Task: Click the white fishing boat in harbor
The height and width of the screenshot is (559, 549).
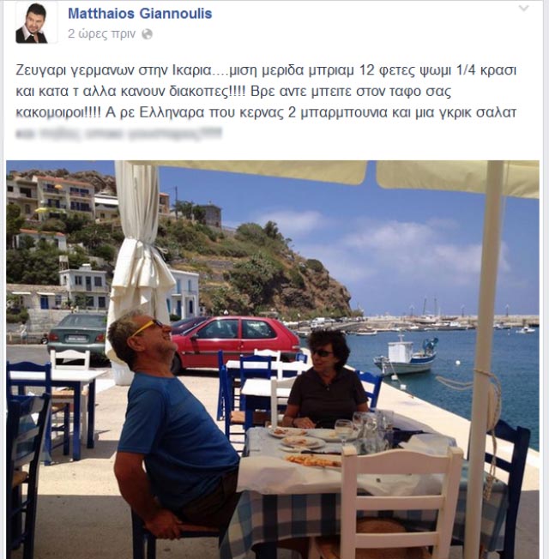Action: coord(405,356)
